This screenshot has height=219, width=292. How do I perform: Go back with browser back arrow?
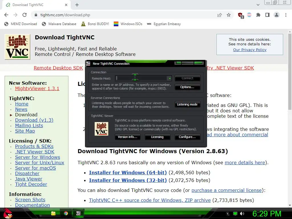pyautogui.click(x=6, y=15)
